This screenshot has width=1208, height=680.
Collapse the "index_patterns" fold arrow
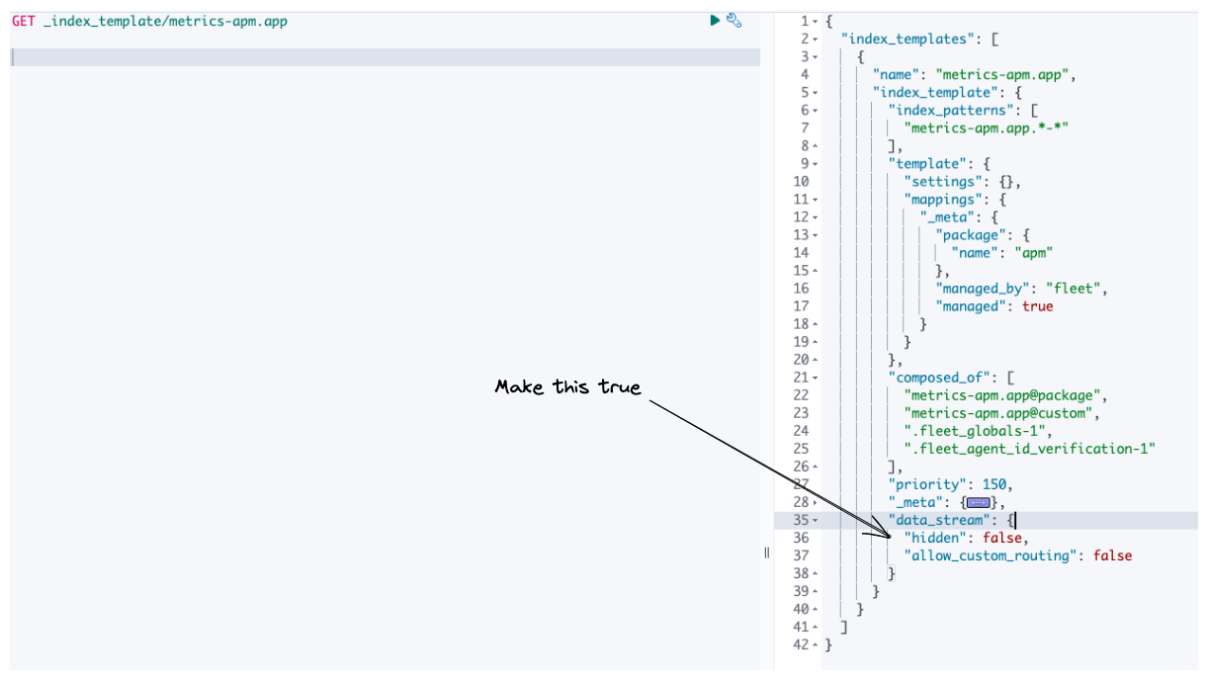pyautogui.click(x=814, y=110)
